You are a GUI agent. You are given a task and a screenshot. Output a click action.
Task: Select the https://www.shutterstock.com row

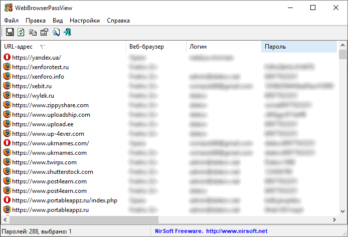tap(53, 172)
